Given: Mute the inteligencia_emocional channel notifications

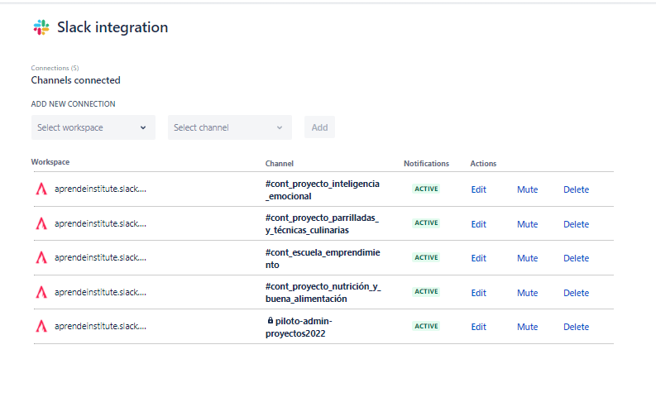Looking at the screenshot, I should [x=527, y=189].
